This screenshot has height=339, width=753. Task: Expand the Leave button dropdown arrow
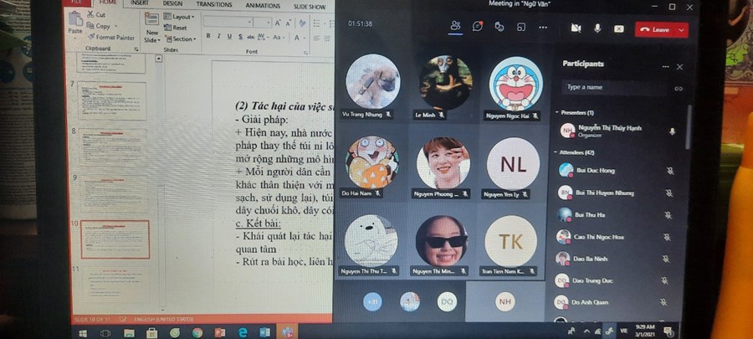[682, 29]
